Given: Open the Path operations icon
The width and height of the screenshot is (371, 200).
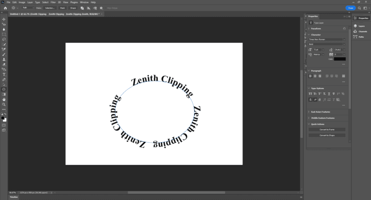Looking at the screenshot, I should pyautogui.click(x=82, y=8).
